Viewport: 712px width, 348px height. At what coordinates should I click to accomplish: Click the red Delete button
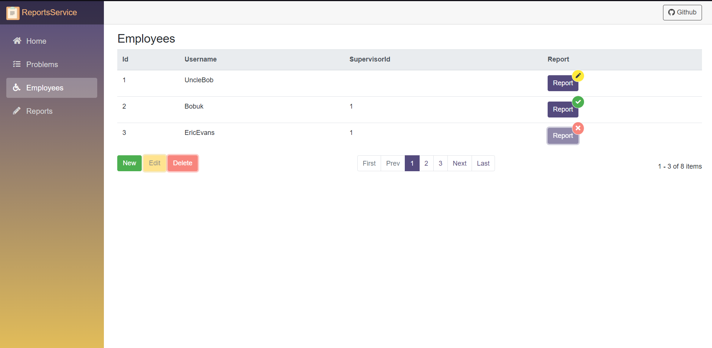tap(183, 163)
